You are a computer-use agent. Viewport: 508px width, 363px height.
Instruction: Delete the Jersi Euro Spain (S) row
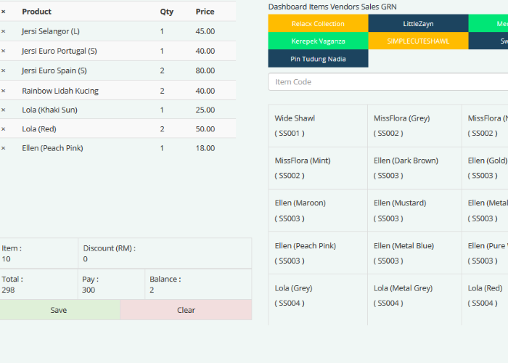click(x=3, y=70)
